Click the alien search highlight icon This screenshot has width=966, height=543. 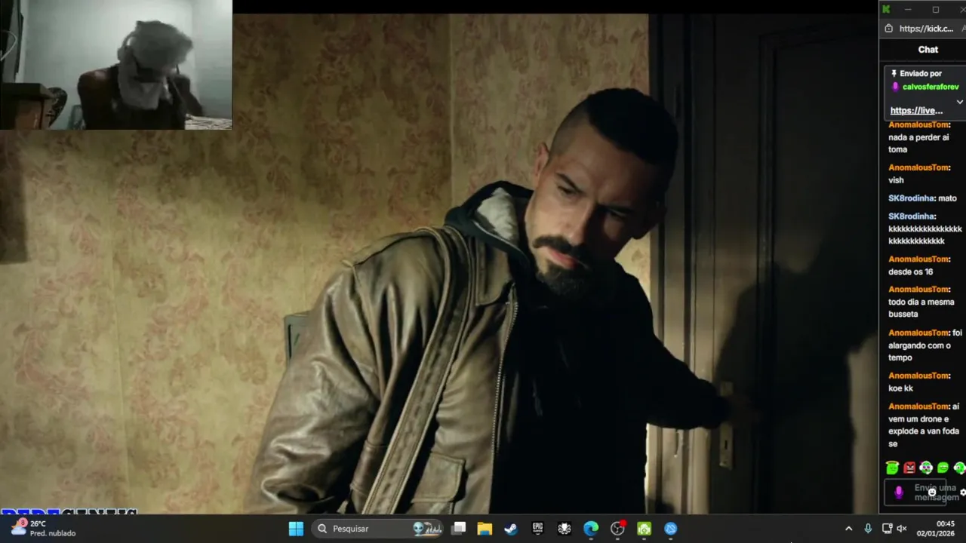click(x=427, y=529)
